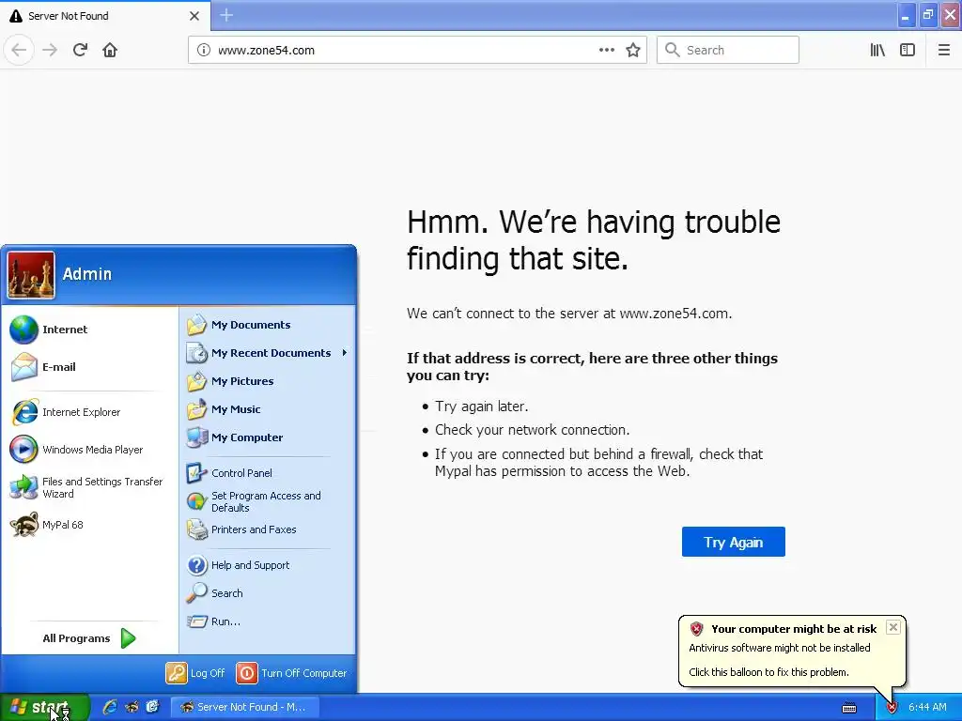Screen dimensions: 962x721
Task: Expand the My Recent Documents submenu
Action: (x=268, y=353)
